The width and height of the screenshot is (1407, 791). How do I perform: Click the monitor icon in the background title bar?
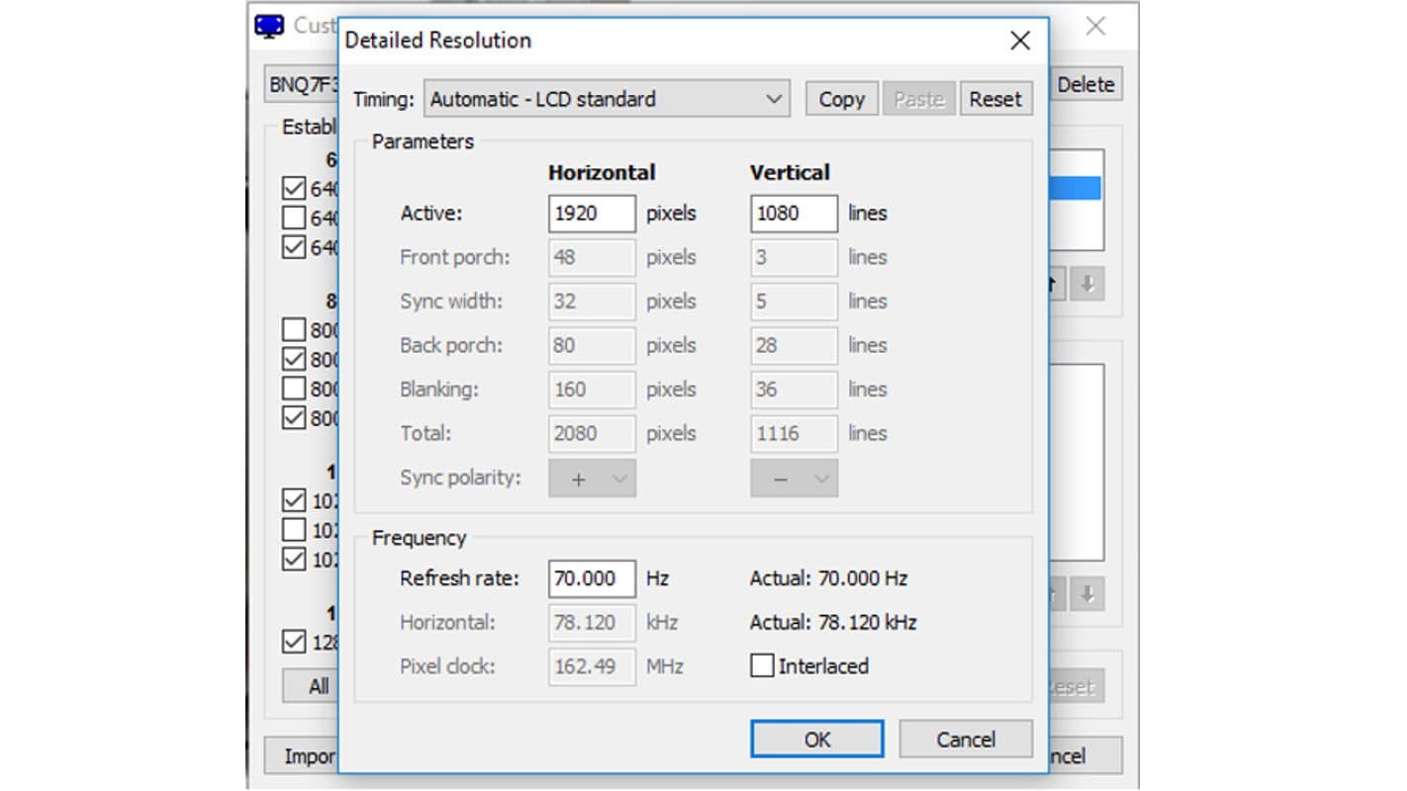pyautogui.click(x=269, y=26)
